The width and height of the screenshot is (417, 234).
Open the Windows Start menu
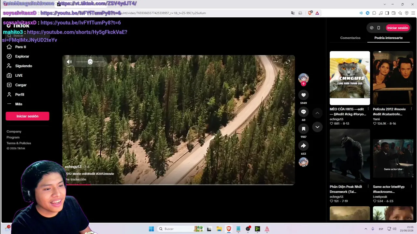point(151,229)
